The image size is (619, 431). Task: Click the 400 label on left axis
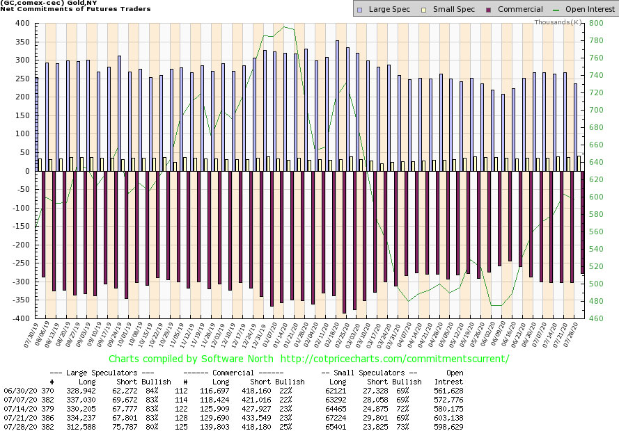click(x=22, y=23)
